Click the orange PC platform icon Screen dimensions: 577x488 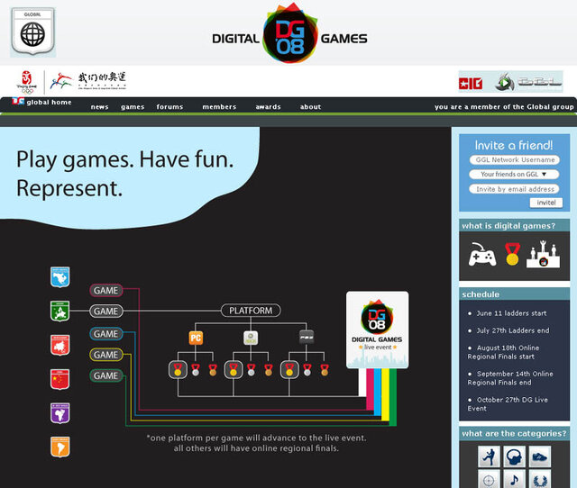click(x=196, y=338)
